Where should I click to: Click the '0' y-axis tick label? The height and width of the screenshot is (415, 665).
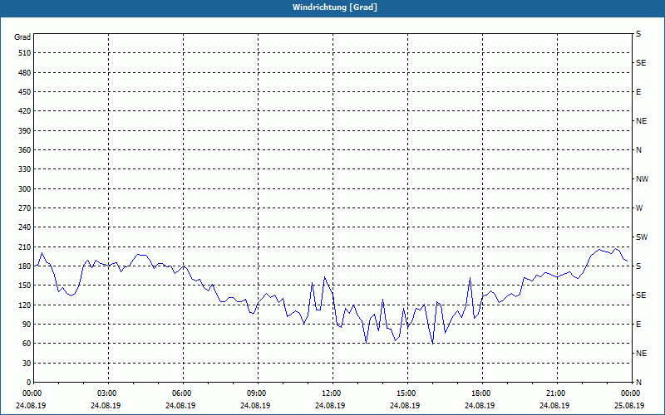pyautogui.click(x=28, y=382)
